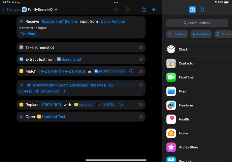Share the shortcut via share icon
The width and height of the screenshot is (232, 162).
pos(144,10)
